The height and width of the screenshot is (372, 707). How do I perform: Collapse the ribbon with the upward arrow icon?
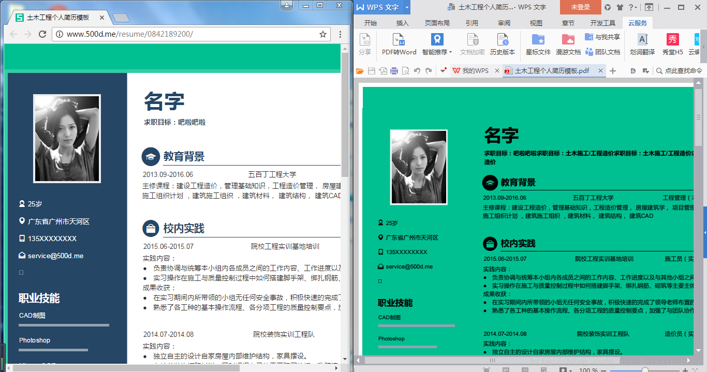[x=649, y=7]
